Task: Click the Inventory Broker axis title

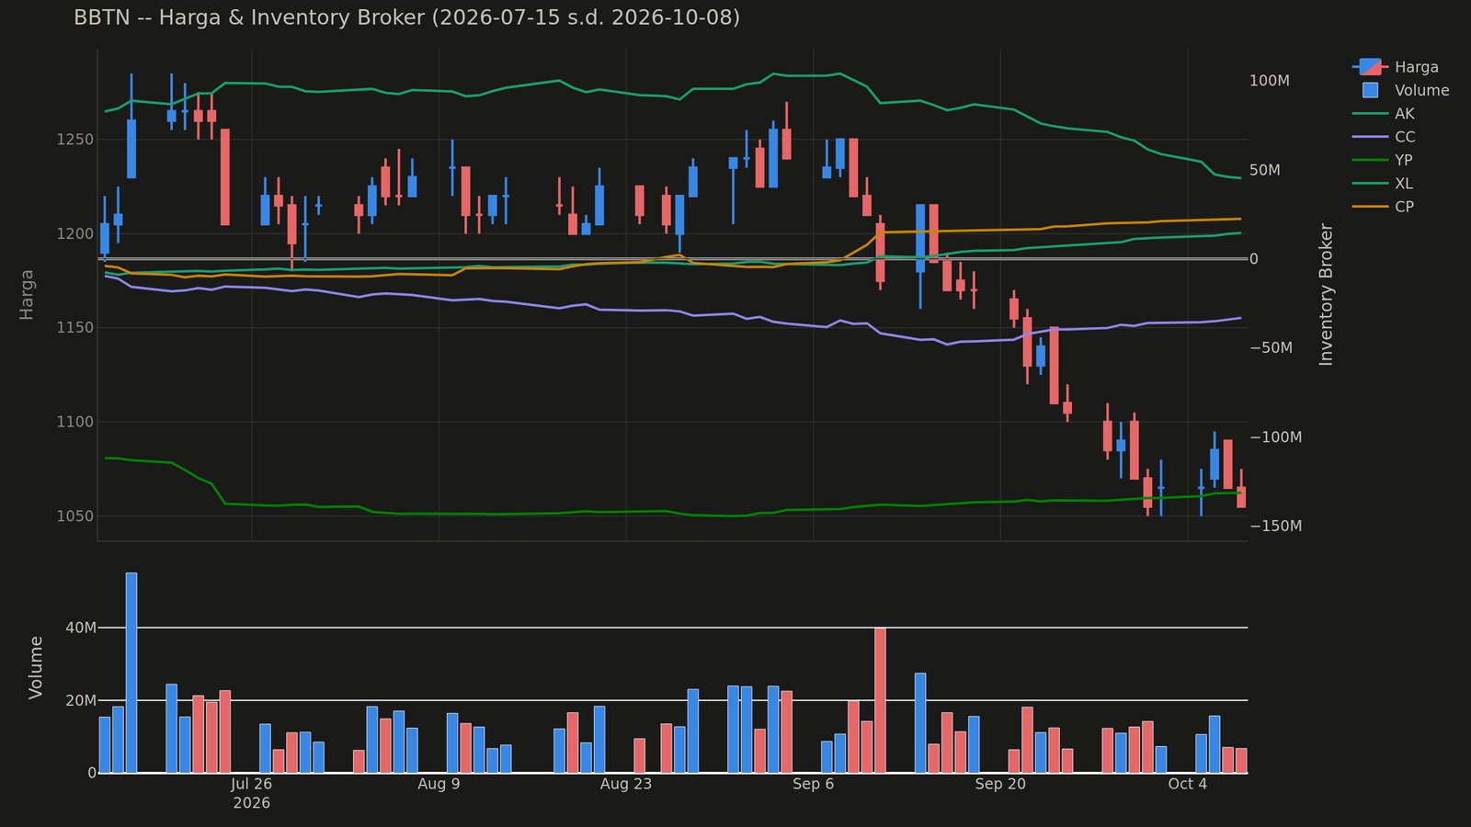Action: click(x=1326, y=294)
